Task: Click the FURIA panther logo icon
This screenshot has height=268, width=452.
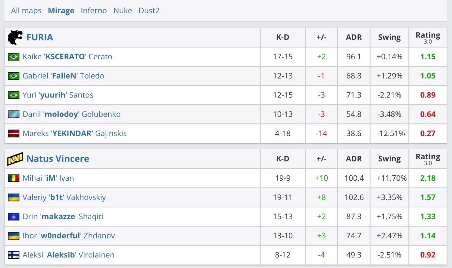Action: [x=15, y=37]
